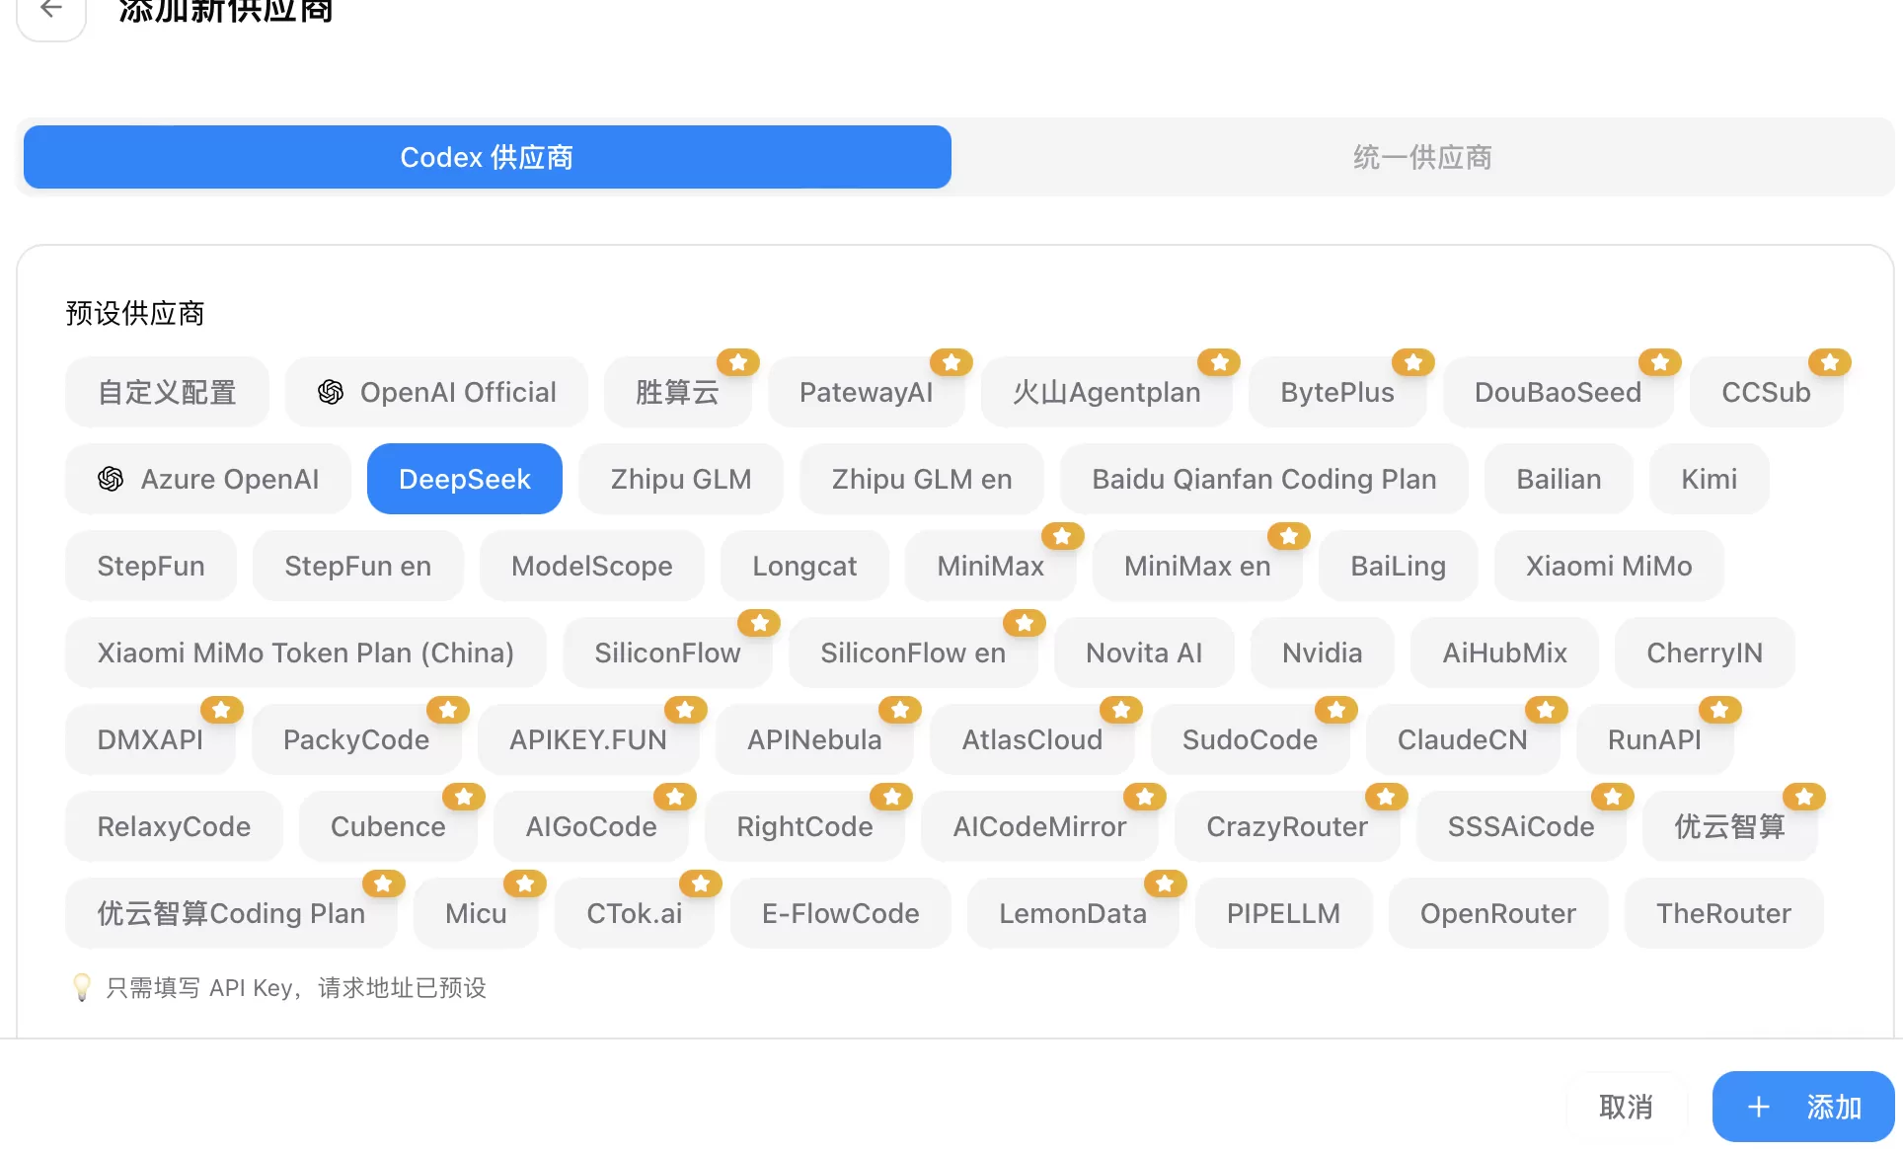Select Azure OpenAI preset
Image resolution: width=1903 pixels, height=1153 pixels.
208,479
